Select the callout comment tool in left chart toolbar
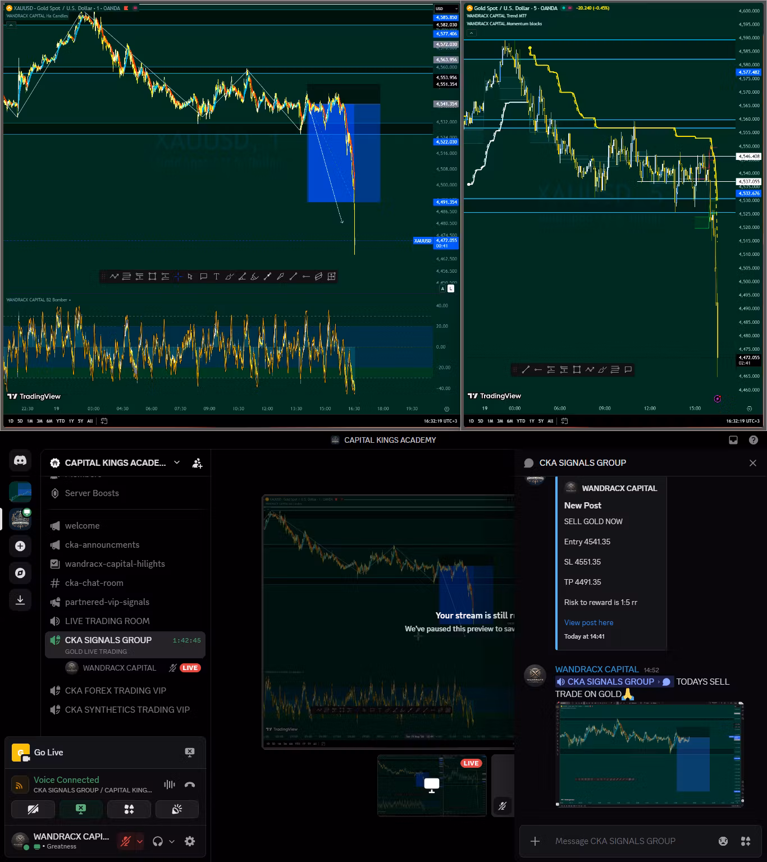Viewport: 767px width, 862px height. (203, 276)
